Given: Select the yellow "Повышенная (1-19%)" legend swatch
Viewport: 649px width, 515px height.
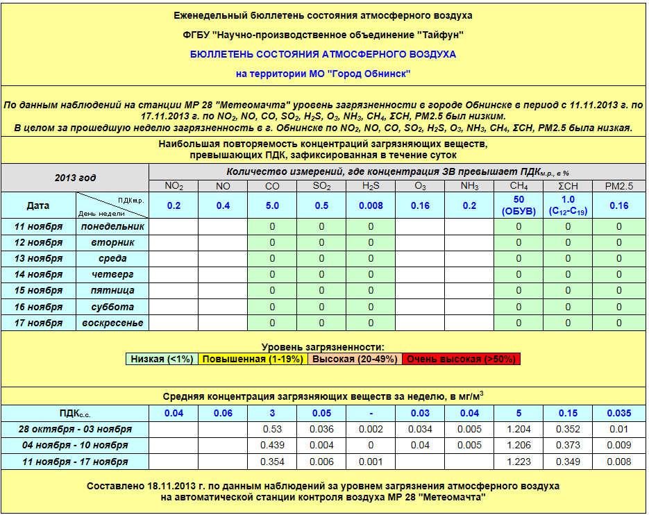Looking at the screenshot, I should [253, 359].
